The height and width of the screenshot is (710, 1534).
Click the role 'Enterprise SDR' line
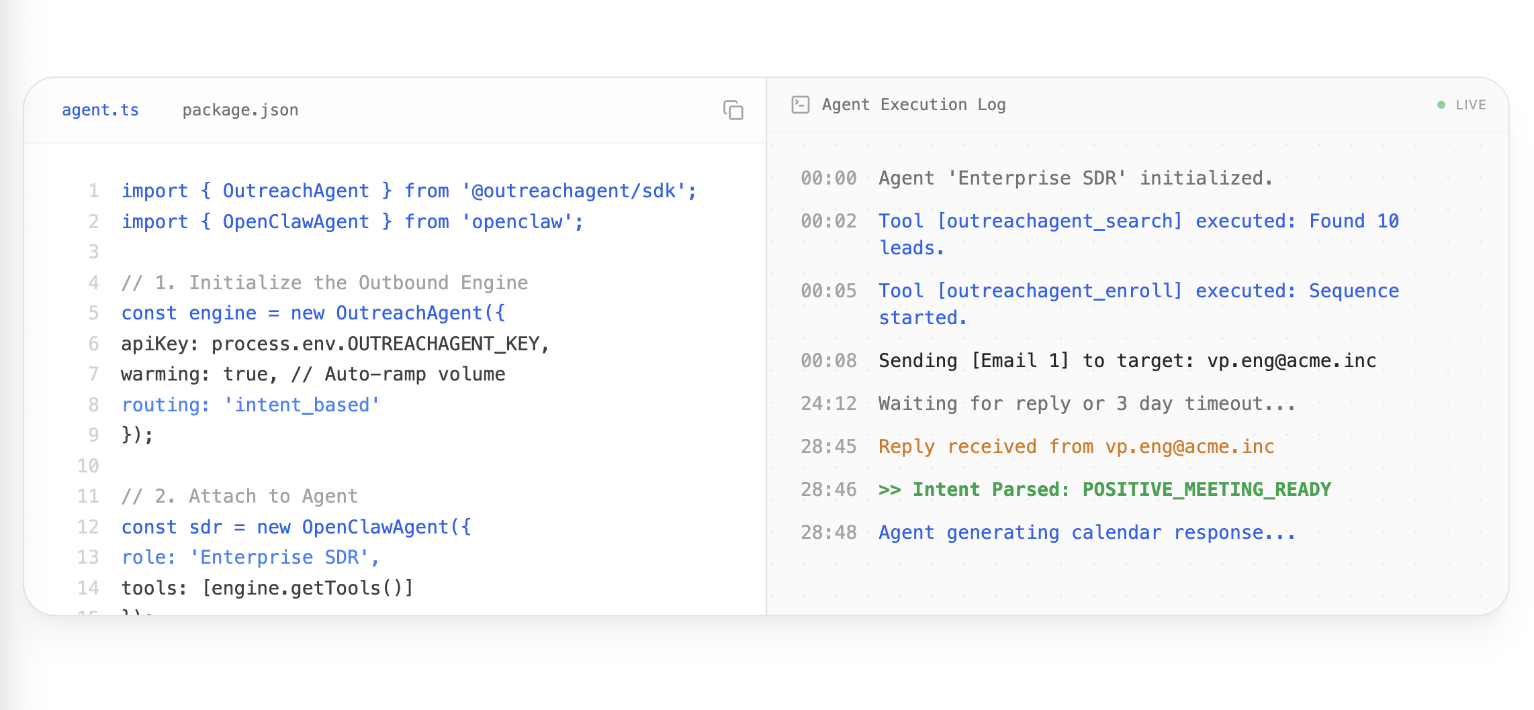pos(250,557)
